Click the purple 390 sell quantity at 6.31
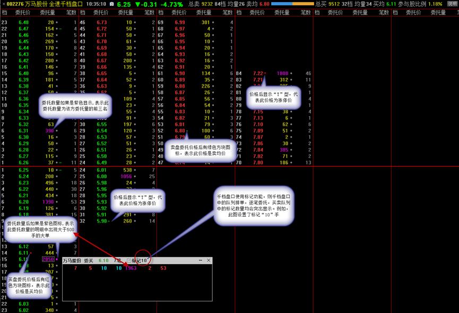 point(49,130)
